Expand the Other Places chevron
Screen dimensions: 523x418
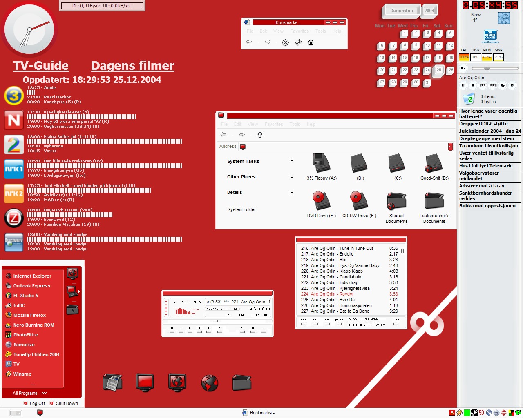(x=292, y=177)
